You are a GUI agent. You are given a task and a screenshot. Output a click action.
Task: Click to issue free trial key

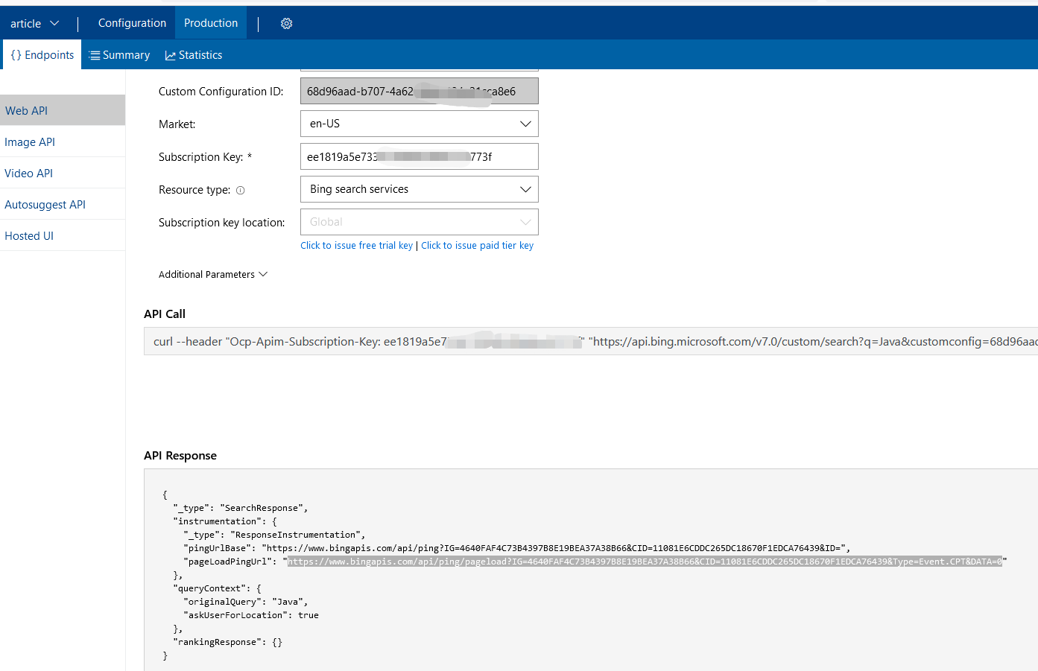point(356,246)
